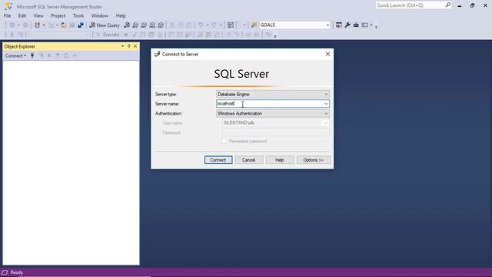Click the Password field in dialog

pos(275,132)
